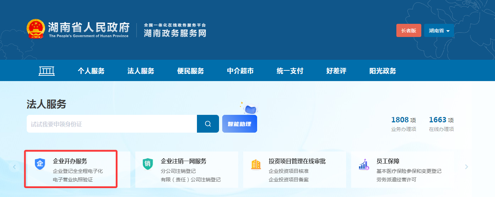Go to previous service cards with left arrow
The image size is (495, 197).
pos(14,167)
